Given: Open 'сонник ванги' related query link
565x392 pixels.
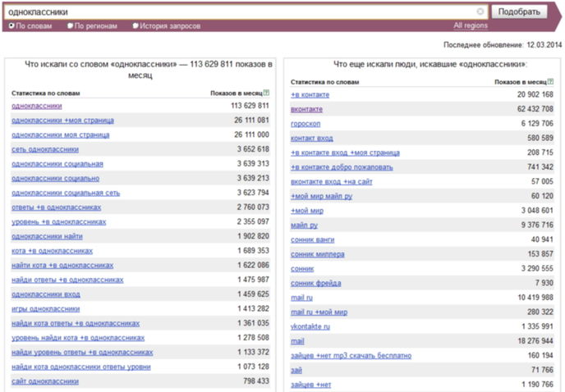Looking at the screenshot, I should [312, 239].
